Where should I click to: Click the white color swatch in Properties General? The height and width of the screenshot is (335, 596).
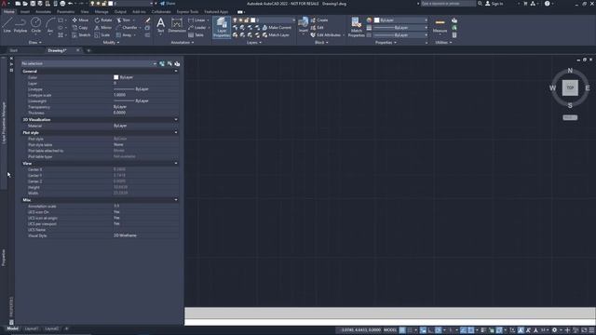click(115, 77)
